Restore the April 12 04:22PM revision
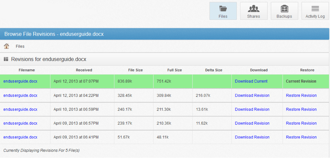This screenshot has height=158, width=330. [301, 95]
